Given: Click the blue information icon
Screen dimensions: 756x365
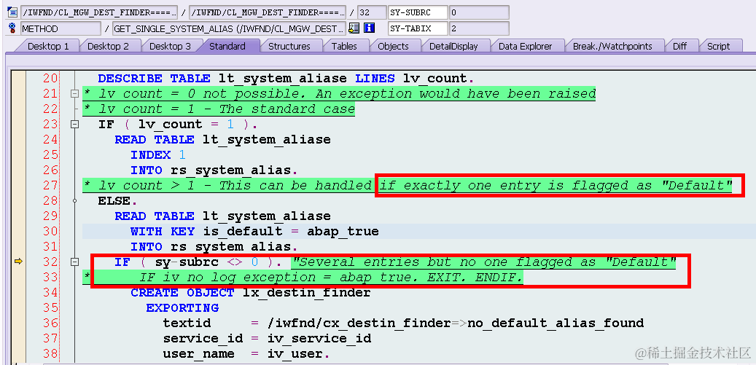Looking at the screenshot, I should pos(370,28).
